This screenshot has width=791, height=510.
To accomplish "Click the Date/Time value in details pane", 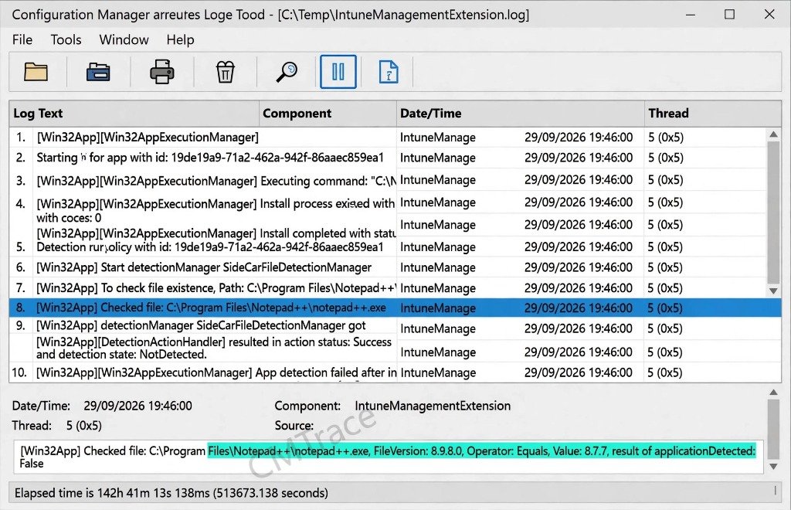I will point(137,406).
